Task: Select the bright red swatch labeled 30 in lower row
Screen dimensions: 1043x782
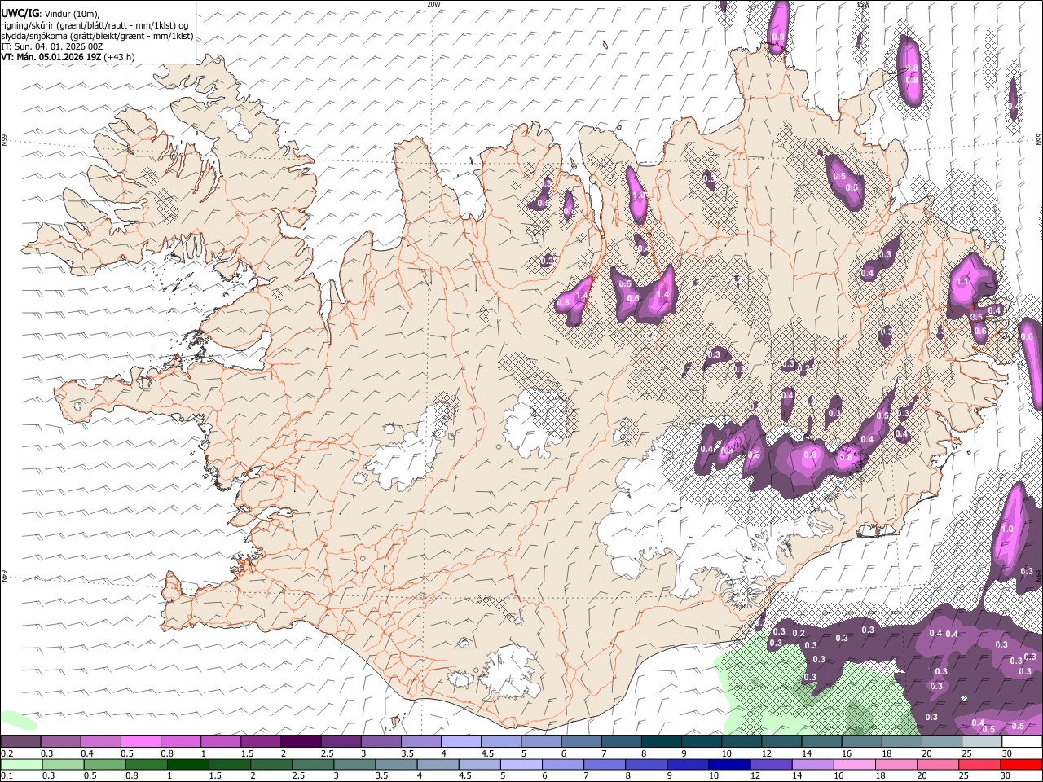Action: click(x=1020, y=764)
